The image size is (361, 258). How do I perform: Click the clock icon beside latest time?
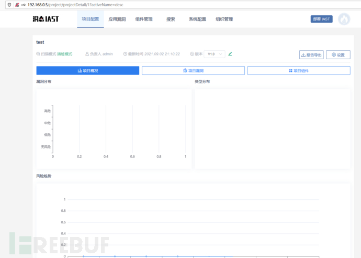click(x=125, y=54)
